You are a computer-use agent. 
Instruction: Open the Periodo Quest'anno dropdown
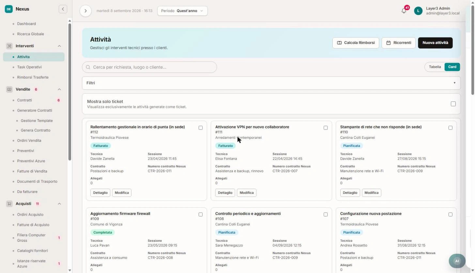tap(182, 11)
